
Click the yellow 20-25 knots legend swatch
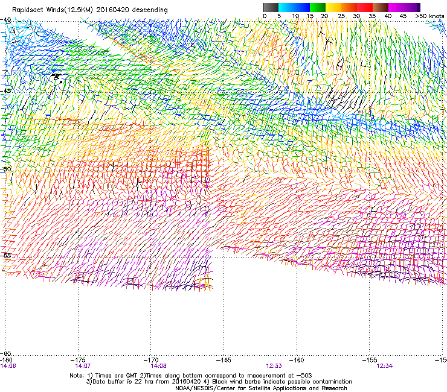(x=333, y=7)
